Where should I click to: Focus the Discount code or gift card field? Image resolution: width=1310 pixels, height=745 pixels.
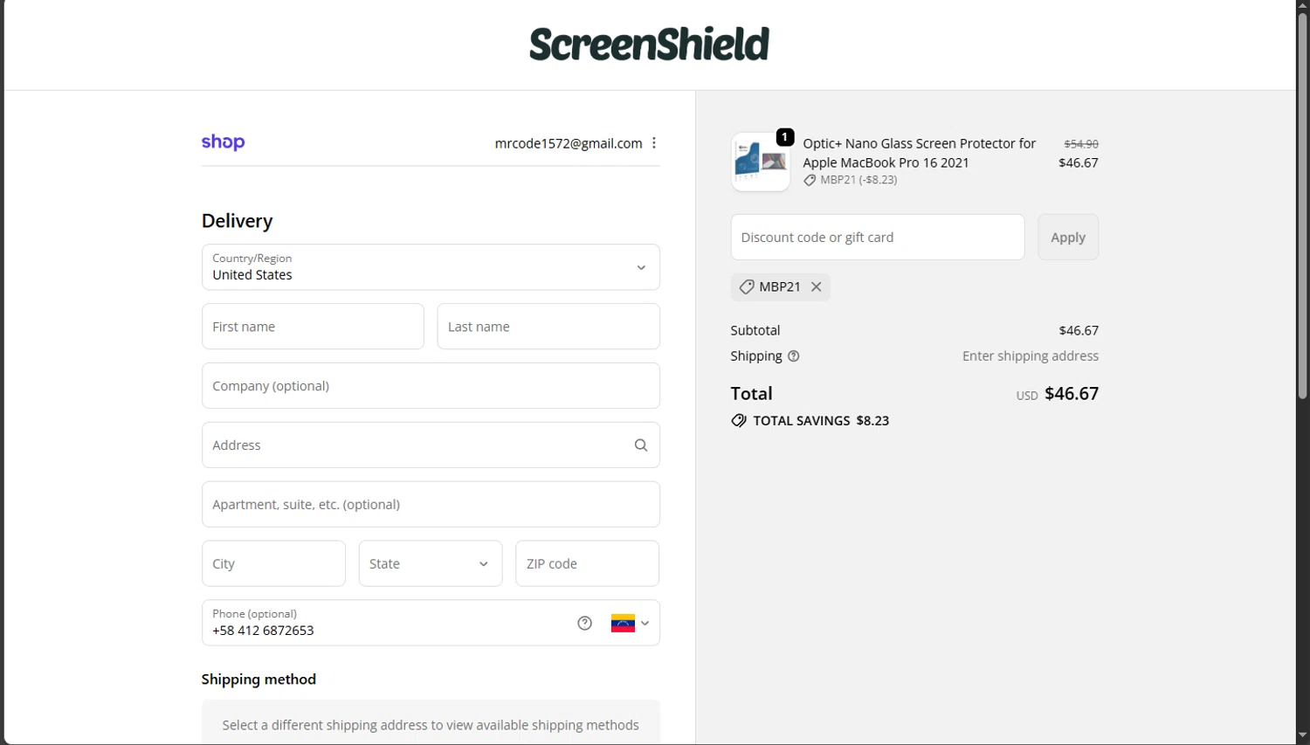878,238
